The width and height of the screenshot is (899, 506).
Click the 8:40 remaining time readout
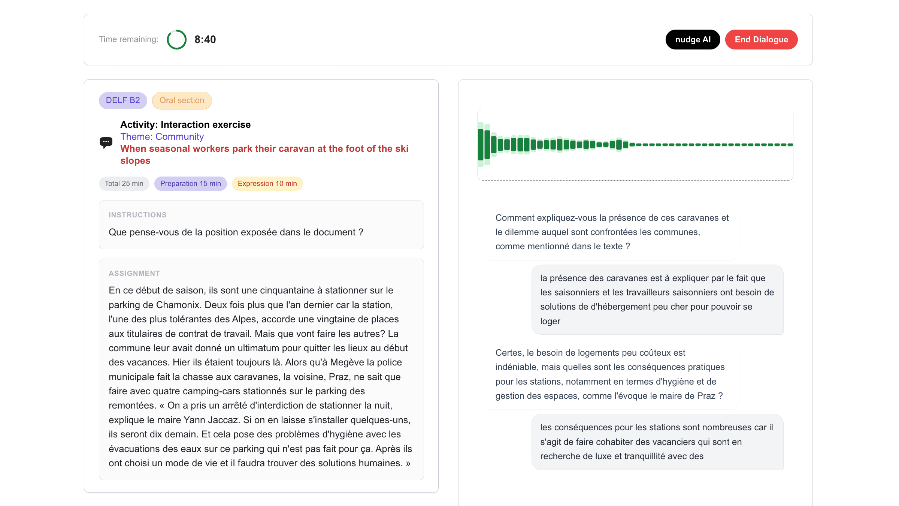coord(205,39)
